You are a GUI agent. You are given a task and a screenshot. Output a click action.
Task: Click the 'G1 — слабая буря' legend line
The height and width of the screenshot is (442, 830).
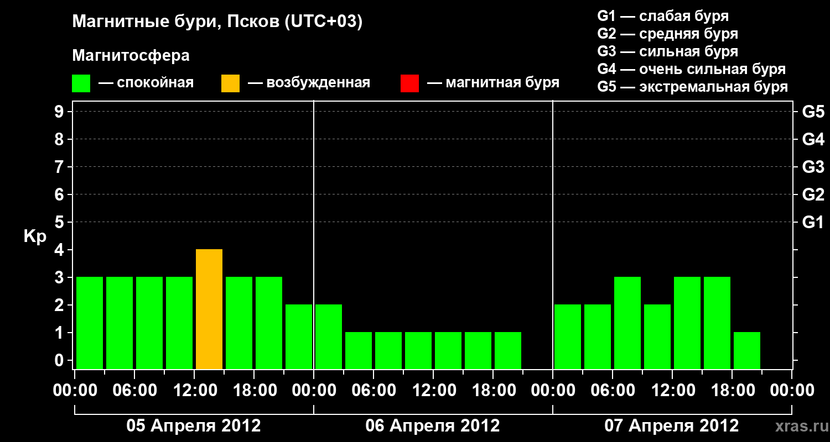point(663,16)
